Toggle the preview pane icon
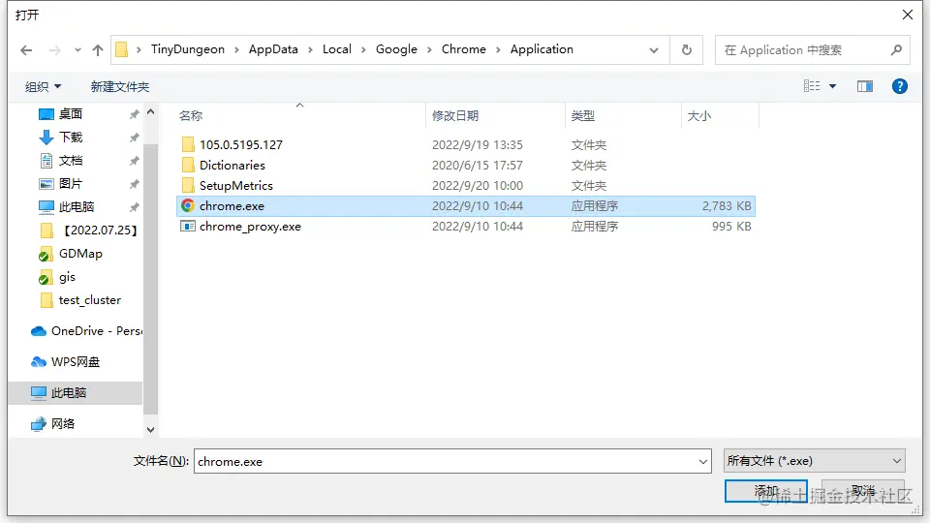This screenshot has height=523, width=930. (865, 86)
